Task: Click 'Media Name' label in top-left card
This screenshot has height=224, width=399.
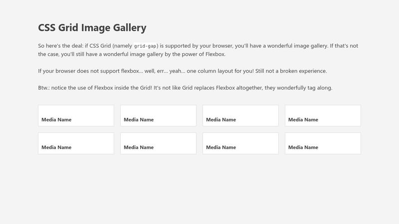Action: [x=56, y=119]
